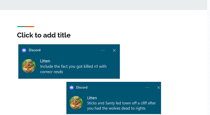Click the Litten name above 'Include the fact'
The width and height of the screenshot is (210, 115).
[x=45, y=61]
